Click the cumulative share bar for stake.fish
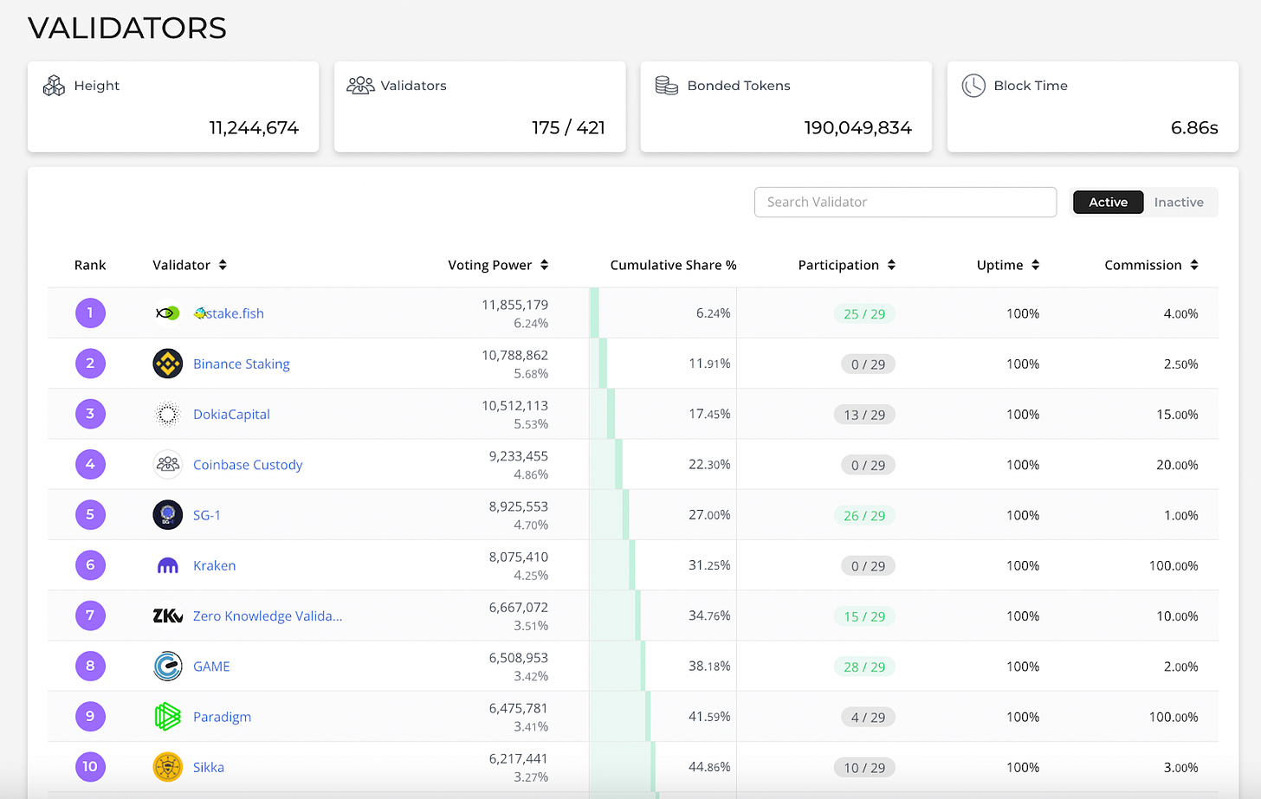 pyautogui.click(x=594, y=313)
